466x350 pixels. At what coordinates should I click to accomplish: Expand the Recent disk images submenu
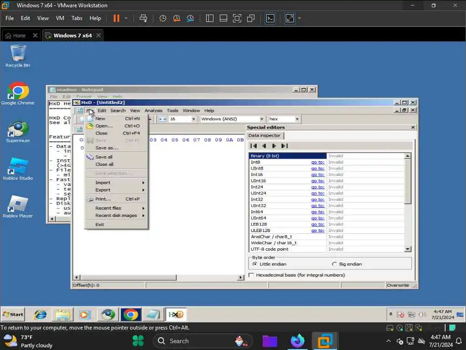116,216
